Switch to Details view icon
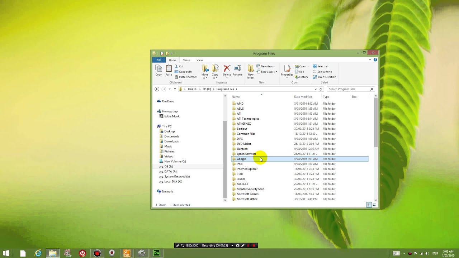This screenshot has height=258, width=459. click(x=369, y=205)
